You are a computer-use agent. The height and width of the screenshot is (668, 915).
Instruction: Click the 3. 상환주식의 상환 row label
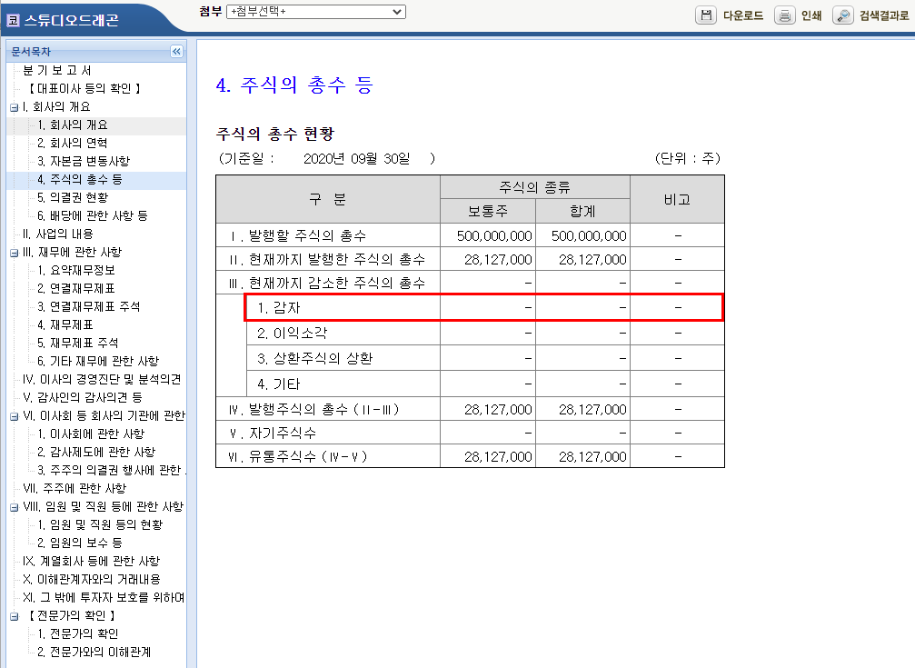pyautogui.click(x=314, y=358)
